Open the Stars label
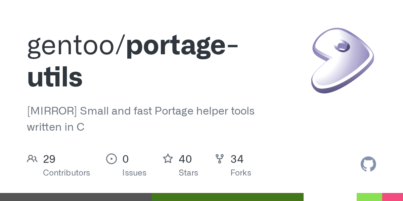This screenshot has height=201, width=403. click(188, 173)
